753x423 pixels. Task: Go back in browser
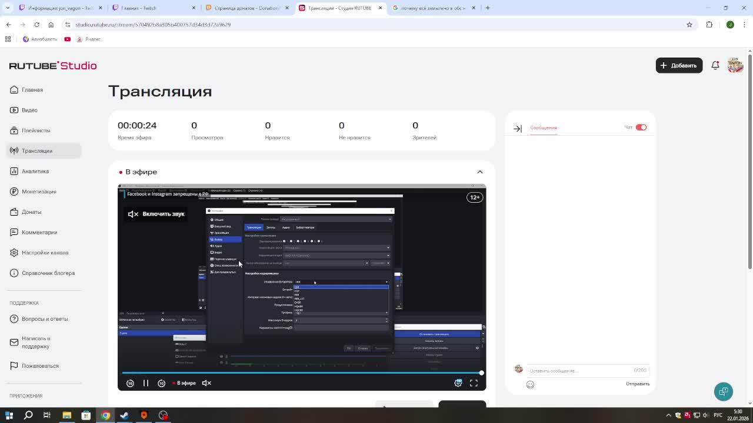tap(8, 25)
